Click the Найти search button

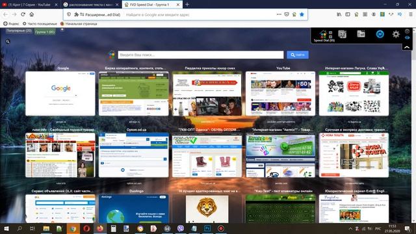point(298,55)
